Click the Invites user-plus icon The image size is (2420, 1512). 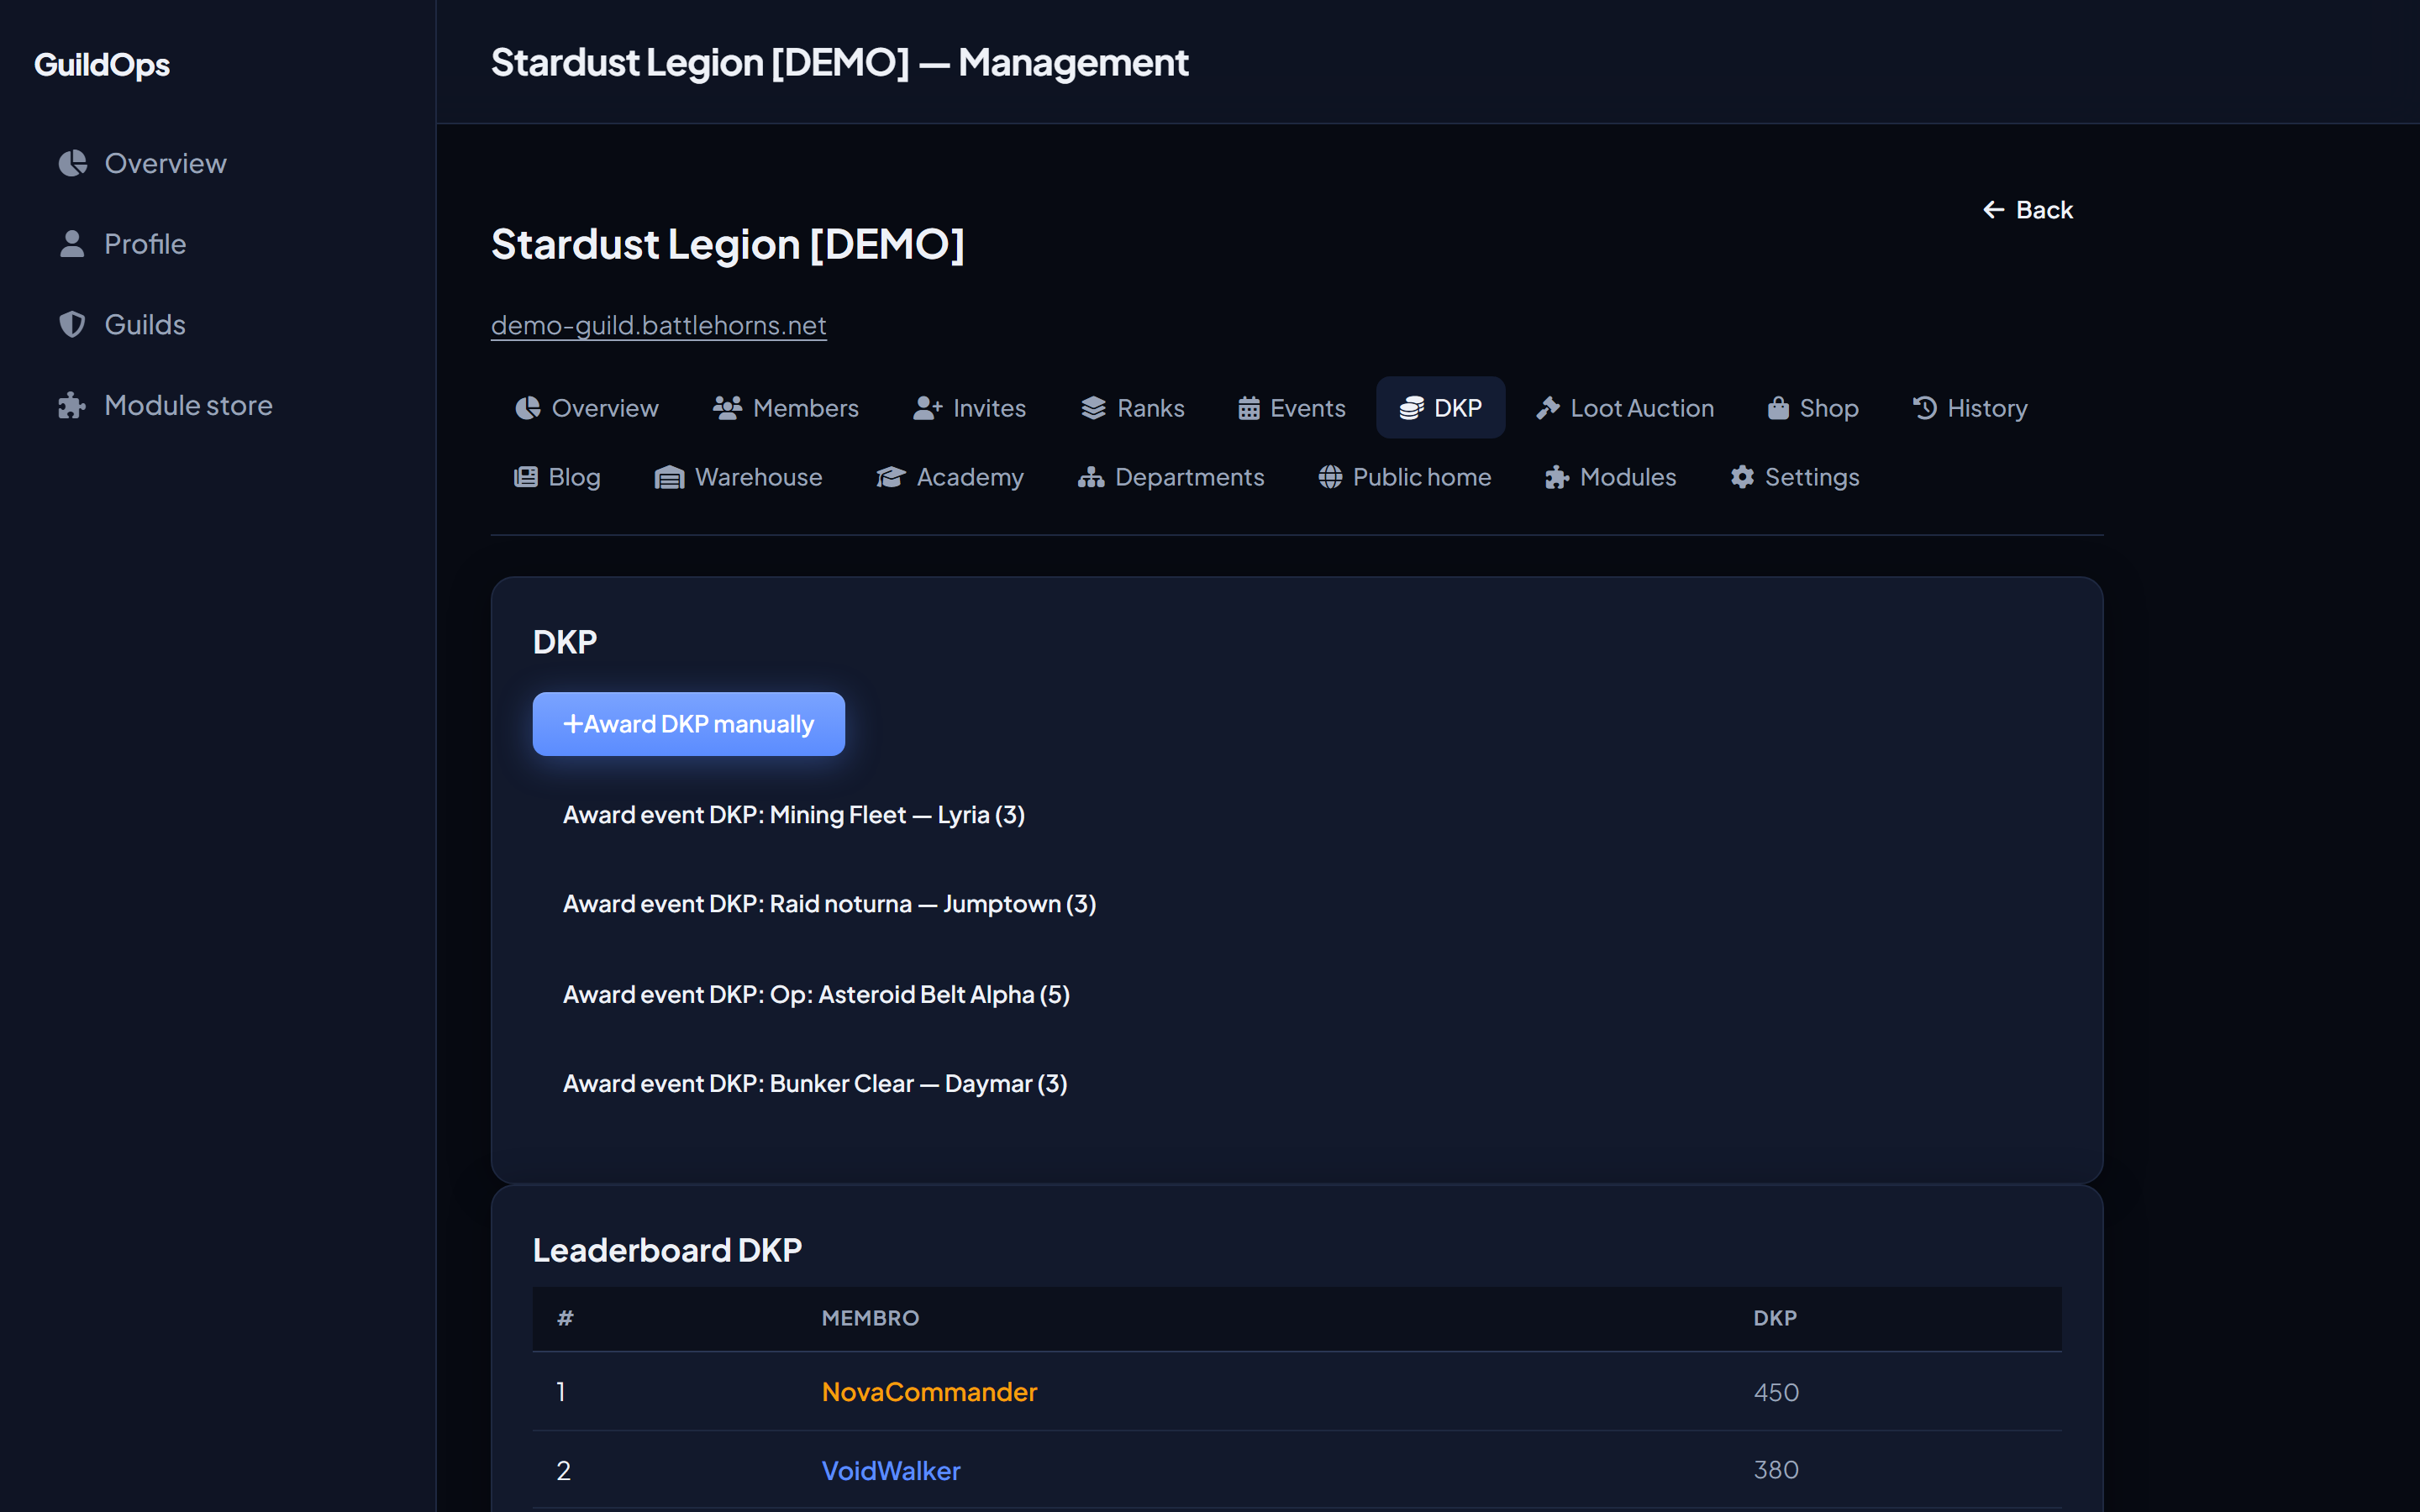point(928,408)
